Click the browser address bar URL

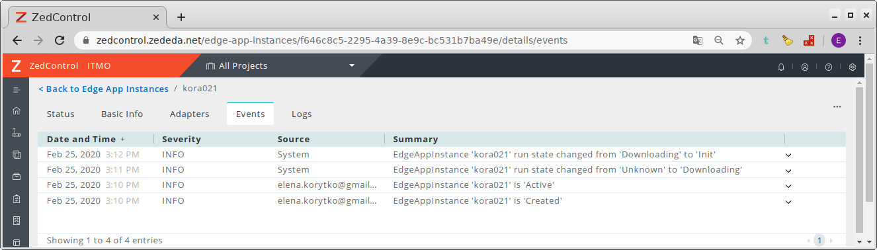click(331, 40)
